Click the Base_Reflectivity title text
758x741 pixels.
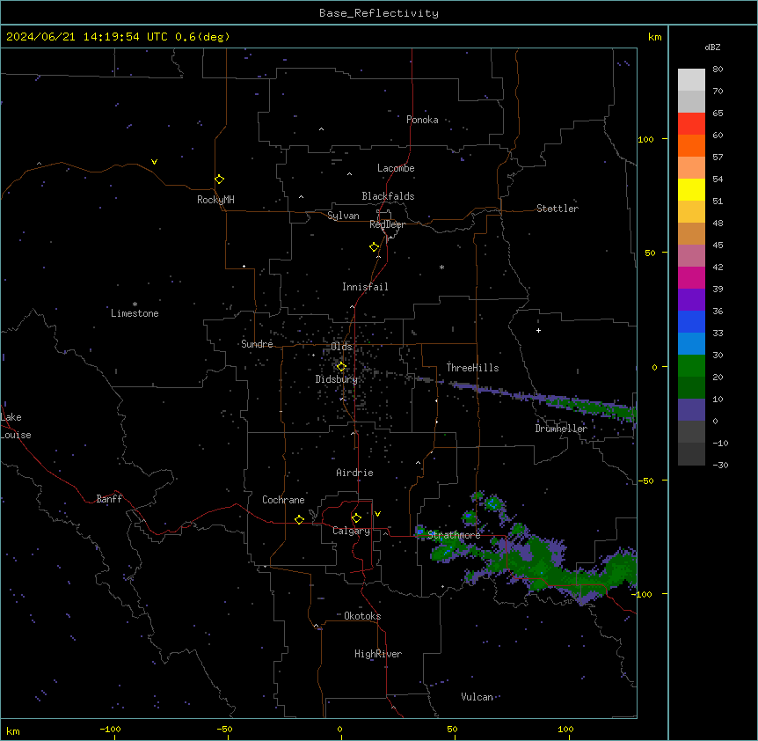(x=379, y=13)
